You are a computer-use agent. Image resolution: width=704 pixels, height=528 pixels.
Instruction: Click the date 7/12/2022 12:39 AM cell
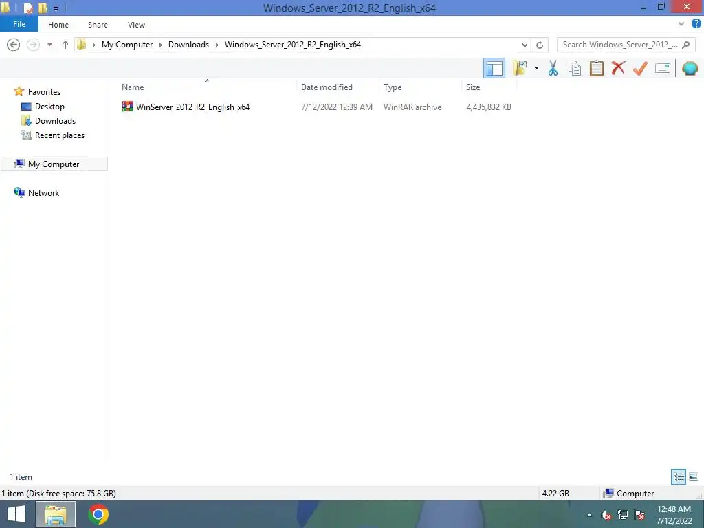[337, 107]
